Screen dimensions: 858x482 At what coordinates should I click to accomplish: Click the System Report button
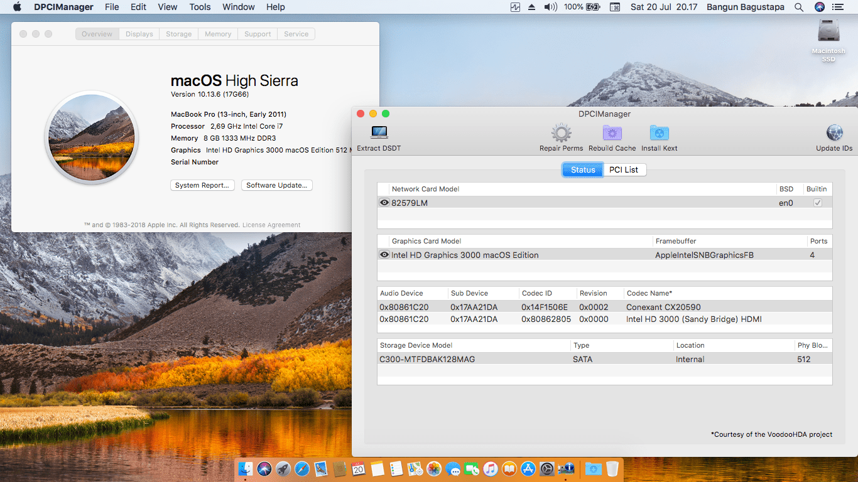[202, 185]
